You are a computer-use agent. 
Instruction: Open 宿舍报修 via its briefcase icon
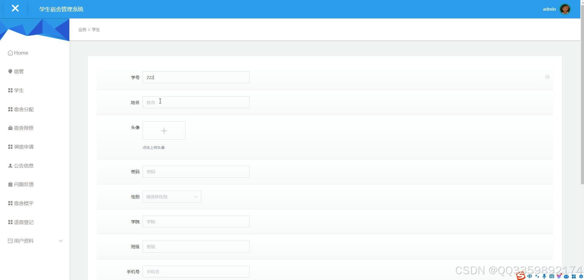(x=10, y=128)
